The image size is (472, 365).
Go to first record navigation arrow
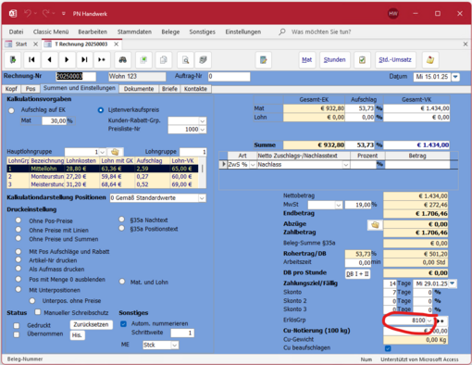31,59
